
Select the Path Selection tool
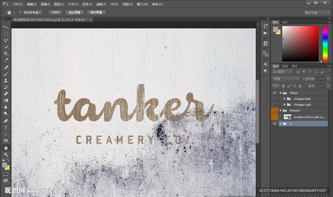tap(6, 134)
